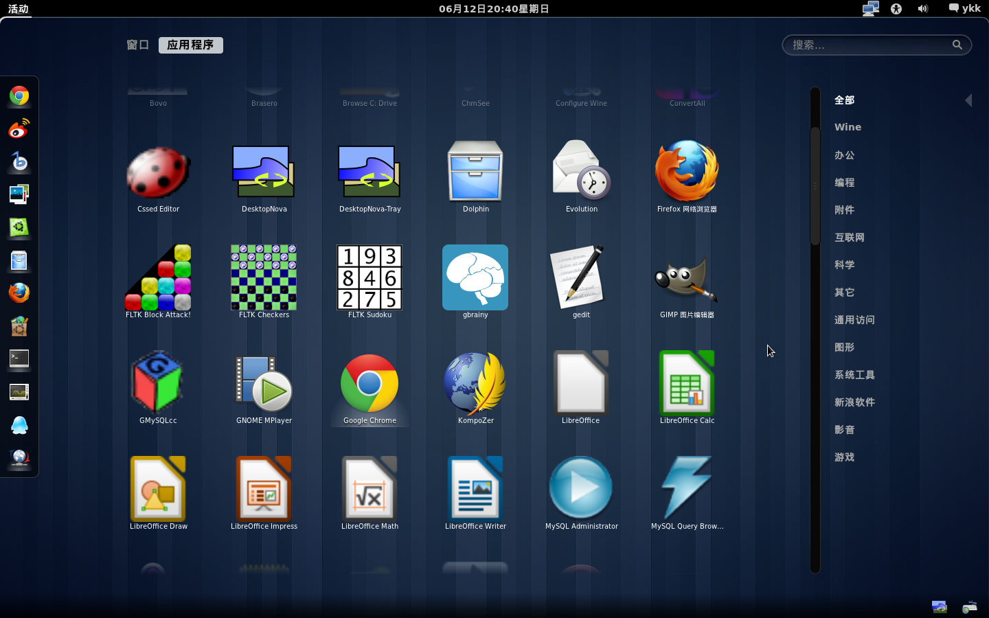The height and width of the screenshot is (618, 989).
Task: Launch gbrainy brain icon
Action: point(475,277)
